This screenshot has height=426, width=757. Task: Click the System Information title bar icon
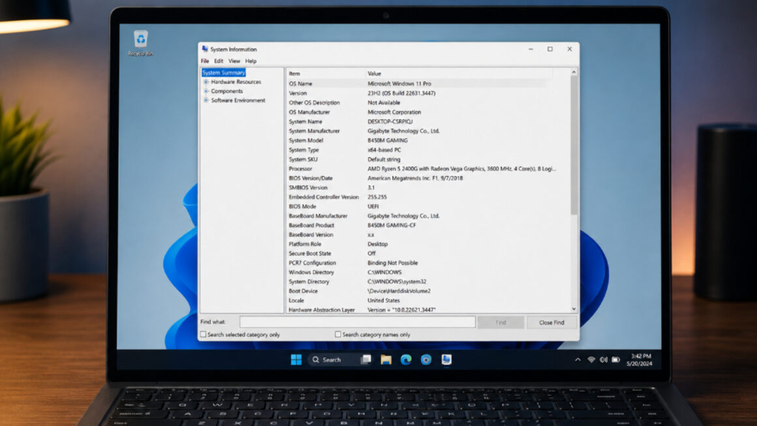tap(205, 49)
